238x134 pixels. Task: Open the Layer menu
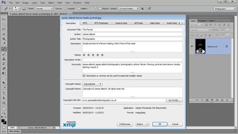click(x=34, y=3)
